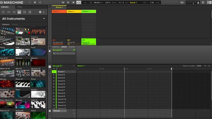Viewport: 212px width, 119px height.
Task: Restart playback with the skip-to-start button
Action: click(63, 2)
